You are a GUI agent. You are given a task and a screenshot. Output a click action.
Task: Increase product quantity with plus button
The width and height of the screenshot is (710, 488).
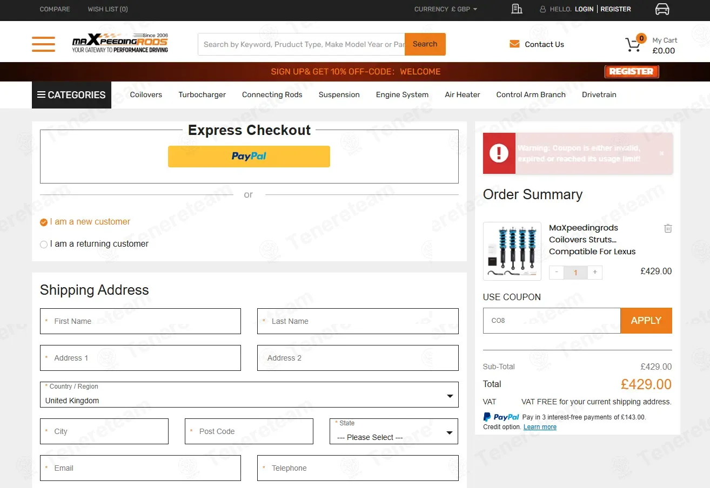(x=595, y=272)
